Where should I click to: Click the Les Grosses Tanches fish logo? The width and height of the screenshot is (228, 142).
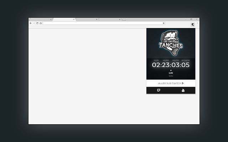tap(171, 43)
